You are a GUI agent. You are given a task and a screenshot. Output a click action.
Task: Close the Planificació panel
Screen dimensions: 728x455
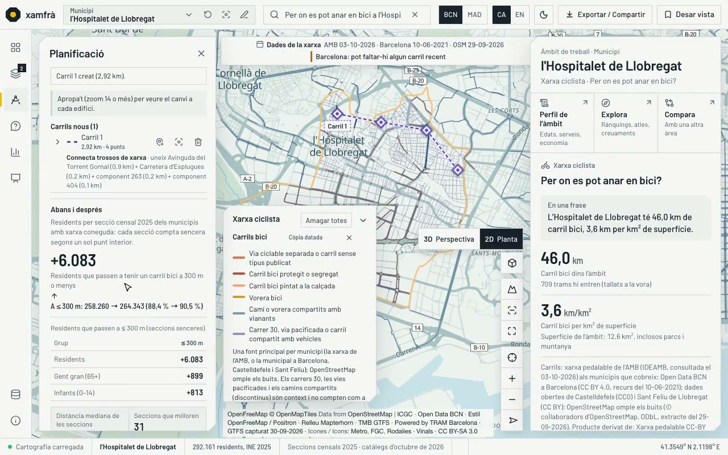click(201, 53)
